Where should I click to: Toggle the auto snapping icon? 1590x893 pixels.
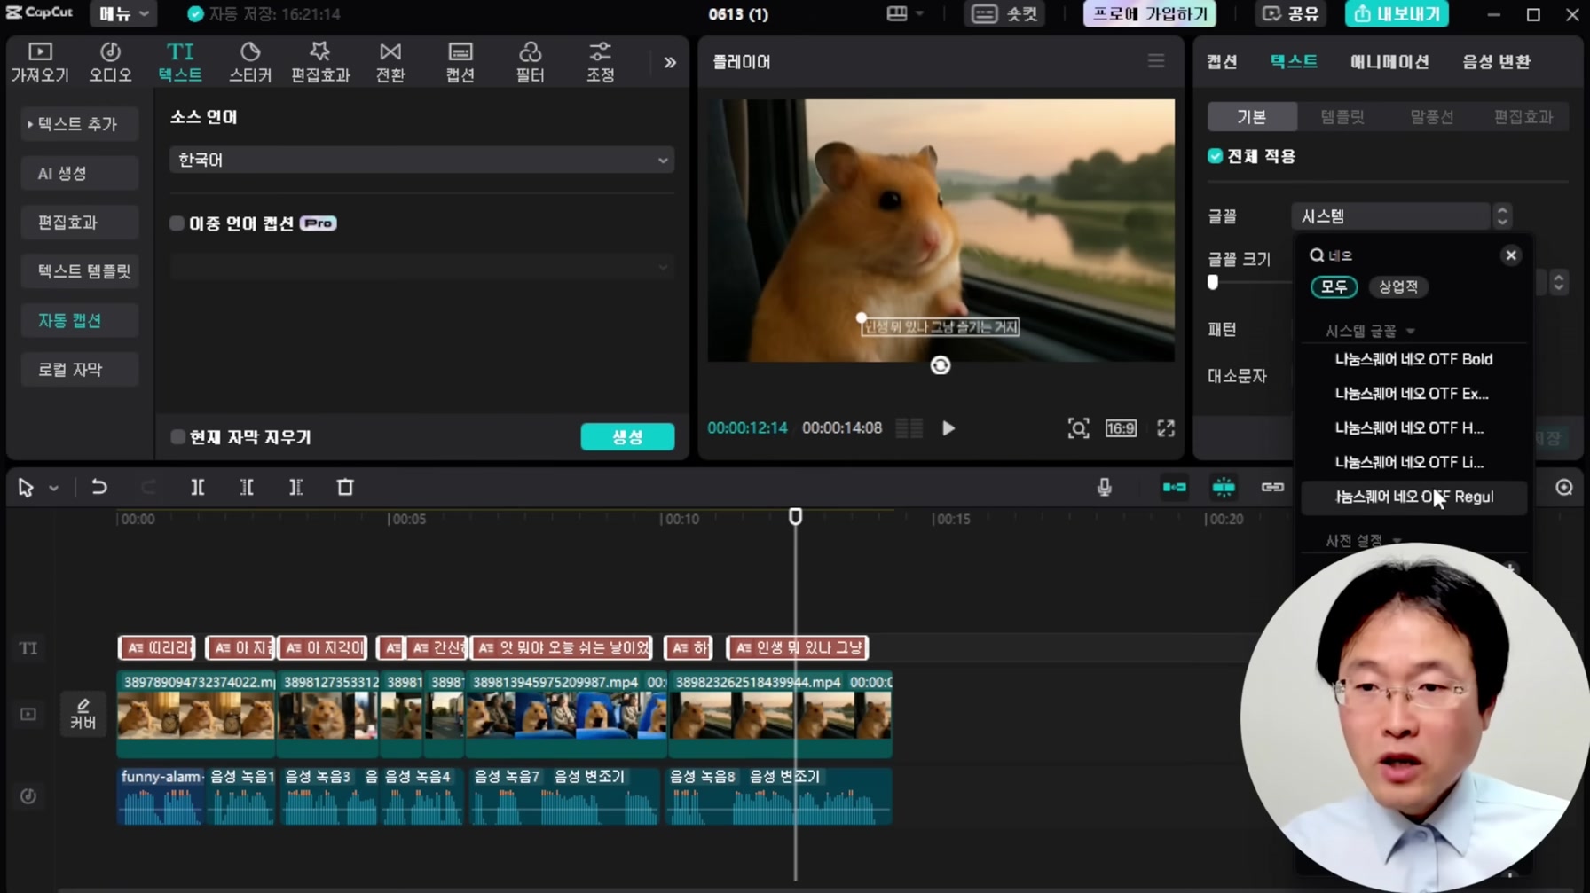[x=1224, y=487]
